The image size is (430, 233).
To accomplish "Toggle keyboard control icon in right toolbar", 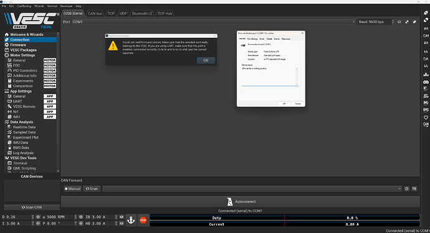I will [426, 75].
